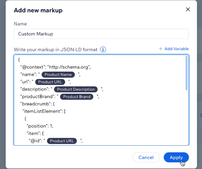
Task: Open the JSON-LD format info tooltip
Action: point(103,50)
